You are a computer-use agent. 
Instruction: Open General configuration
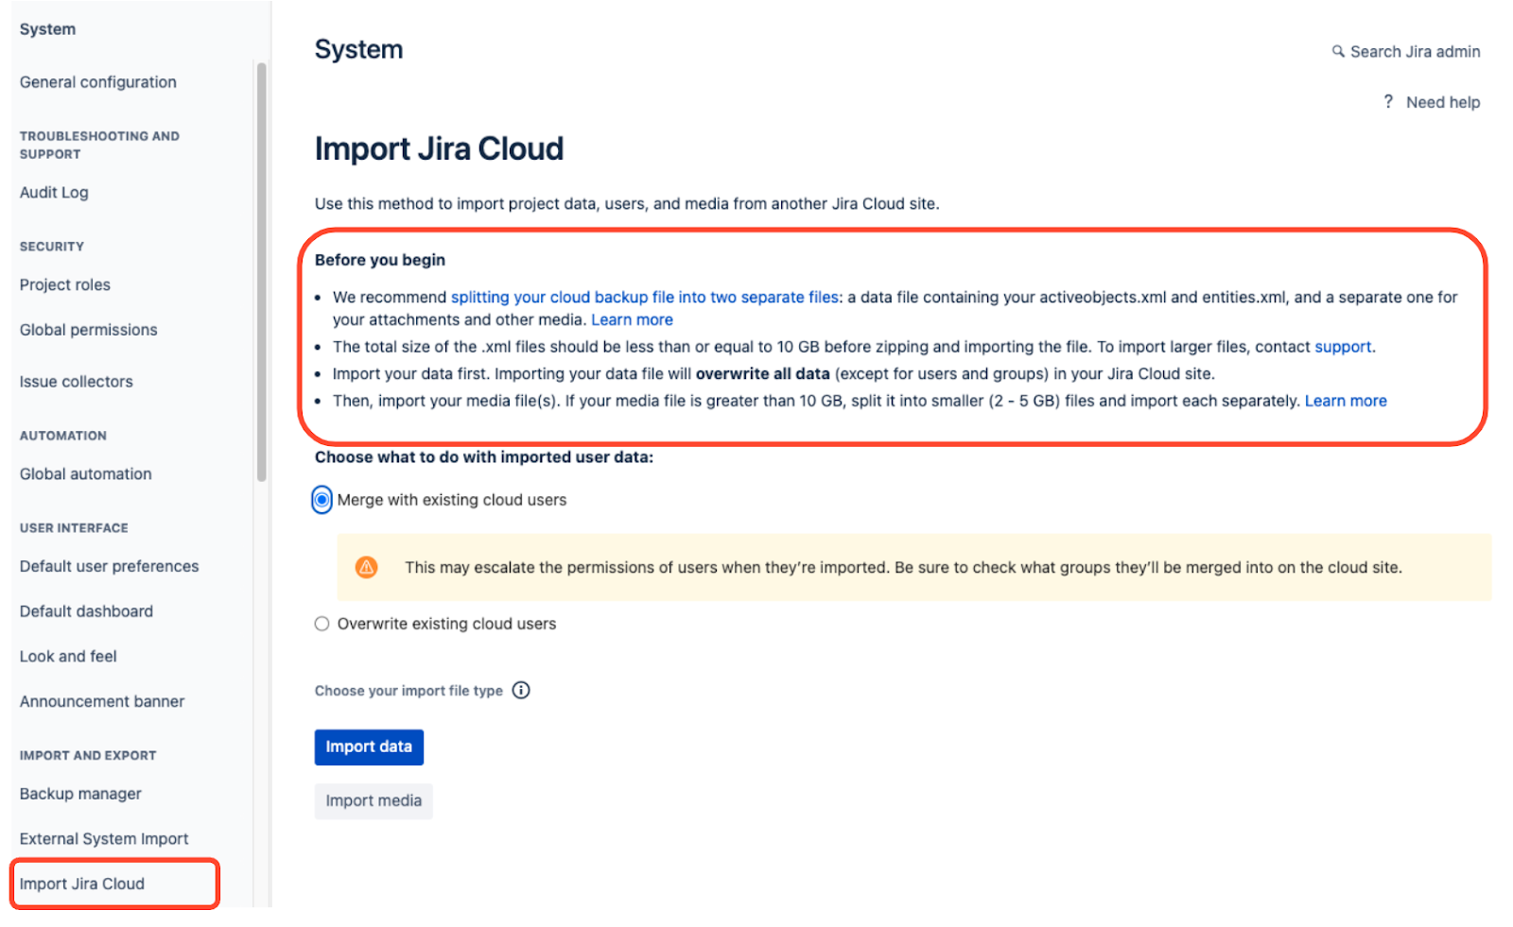pyautogui.click(x=98, y=82)
